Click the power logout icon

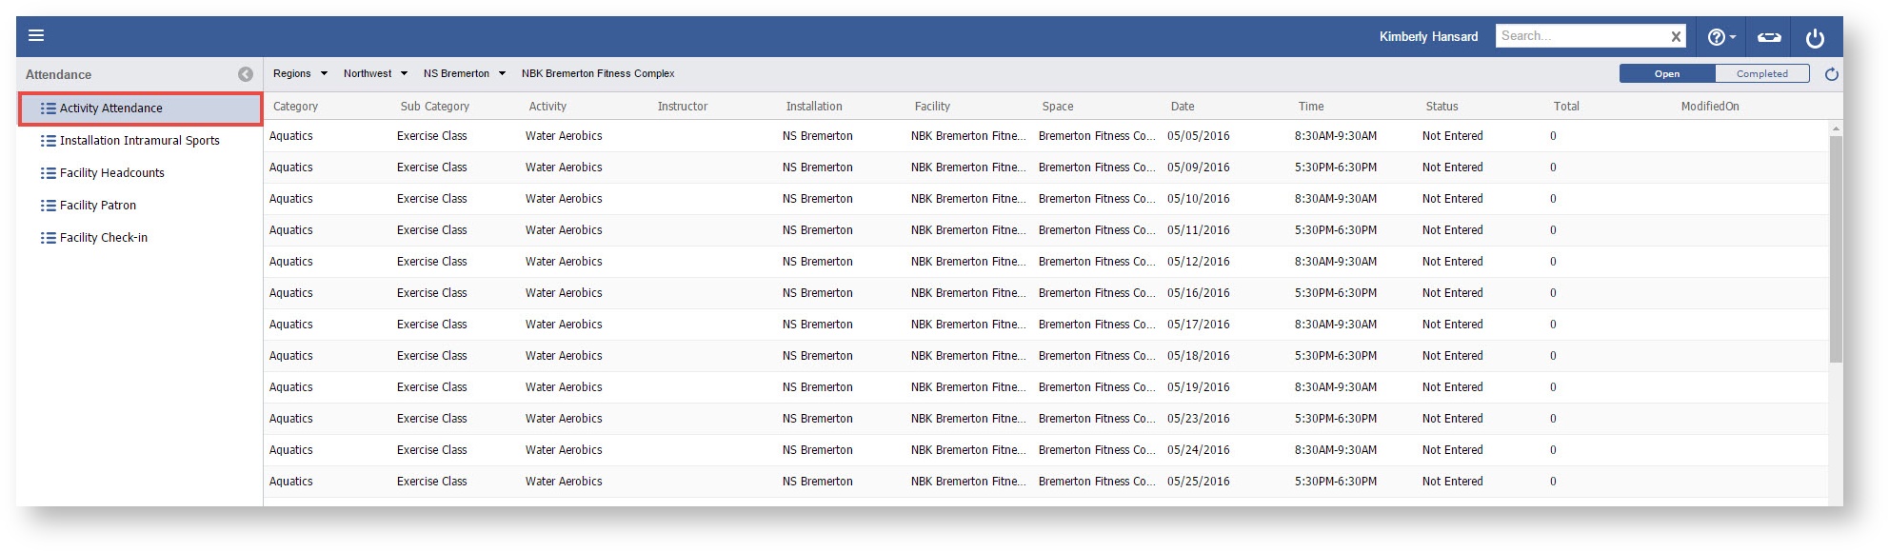(1815, 38)
